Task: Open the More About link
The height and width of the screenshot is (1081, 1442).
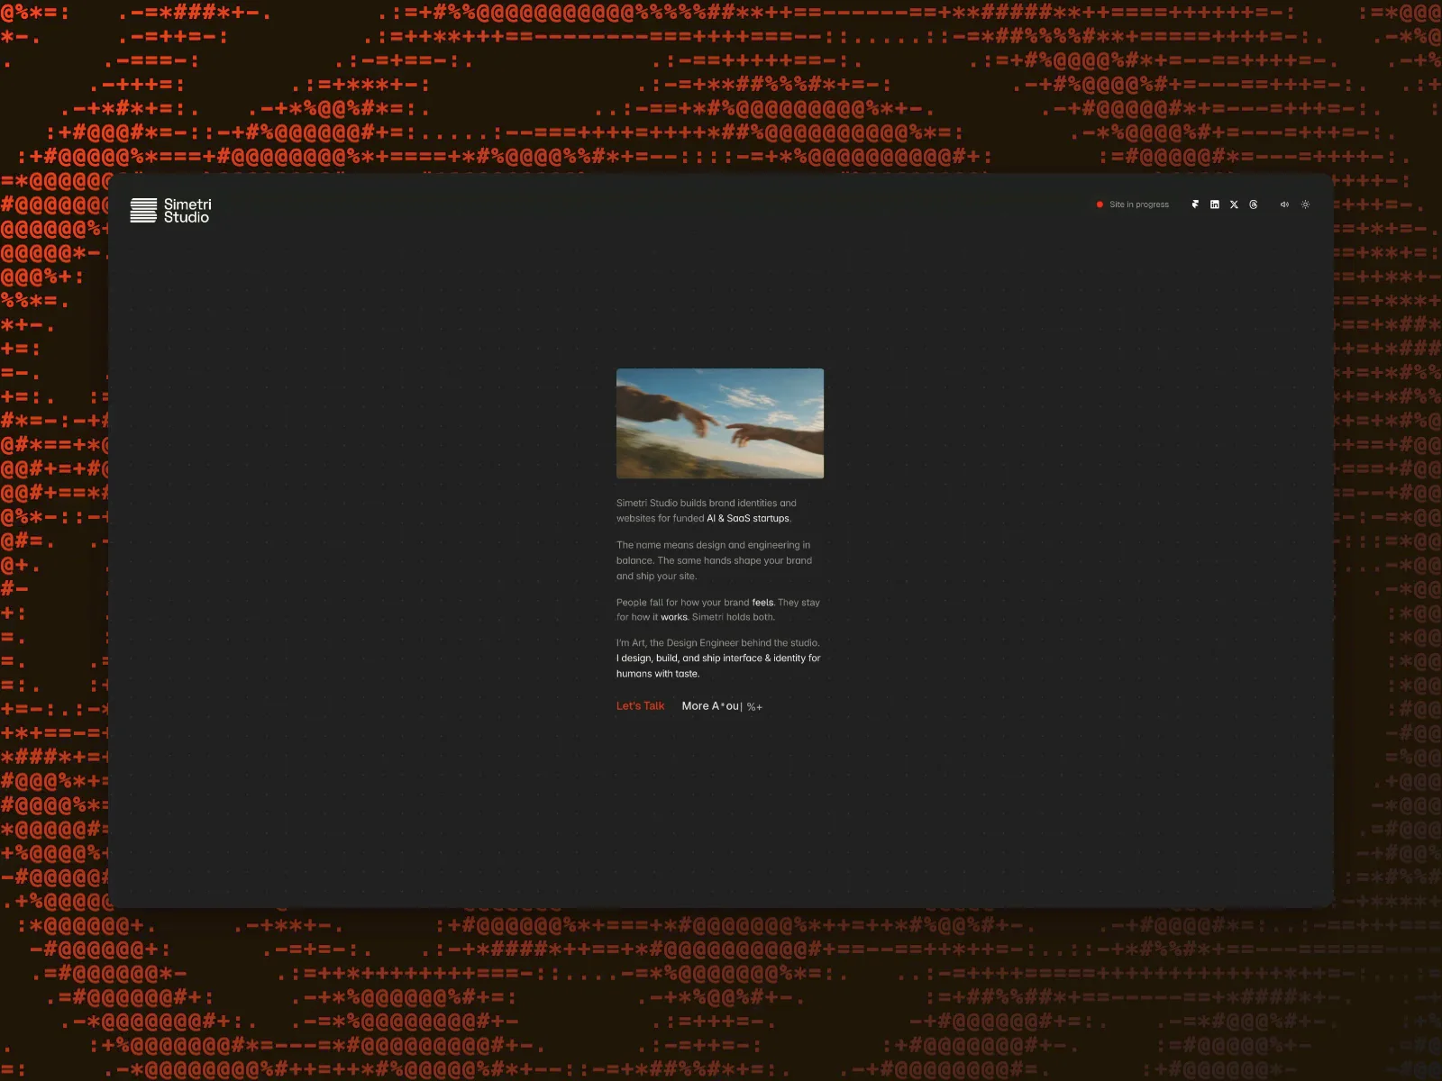Action: click(722, 706)
